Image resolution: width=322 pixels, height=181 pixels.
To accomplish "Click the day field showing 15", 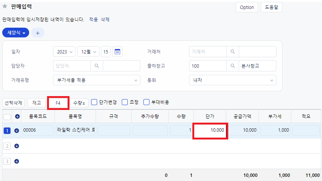I will (106, 52).
